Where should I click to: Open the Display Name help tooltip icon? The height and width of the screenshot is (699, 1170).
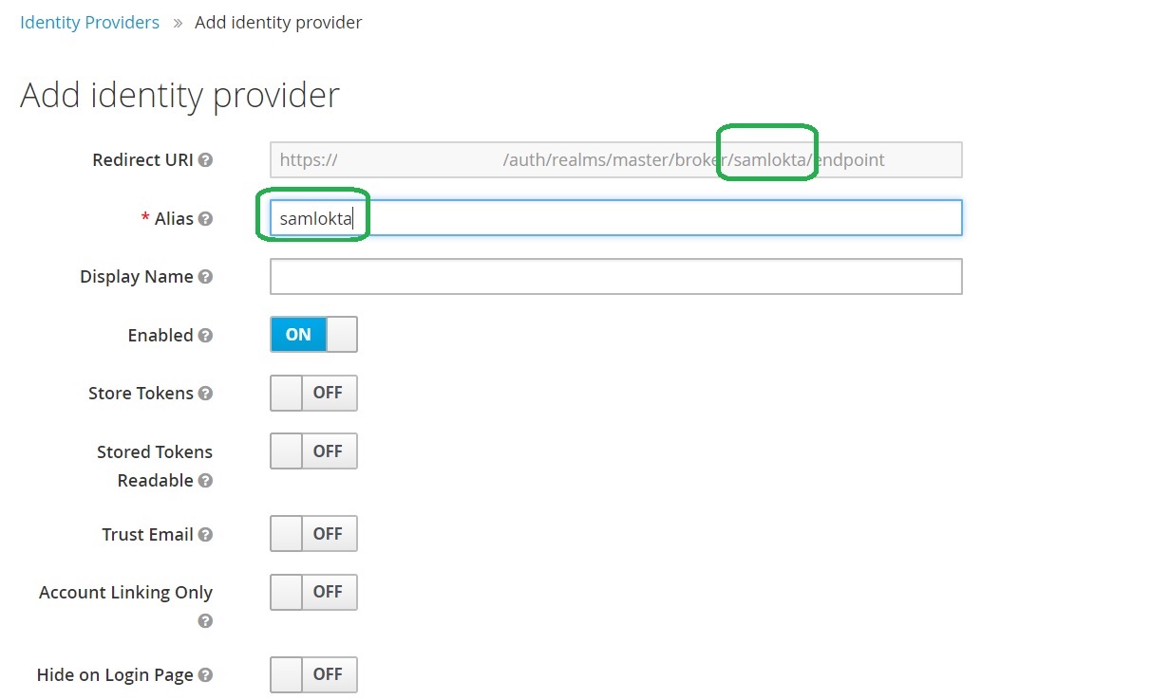[205, 277]
